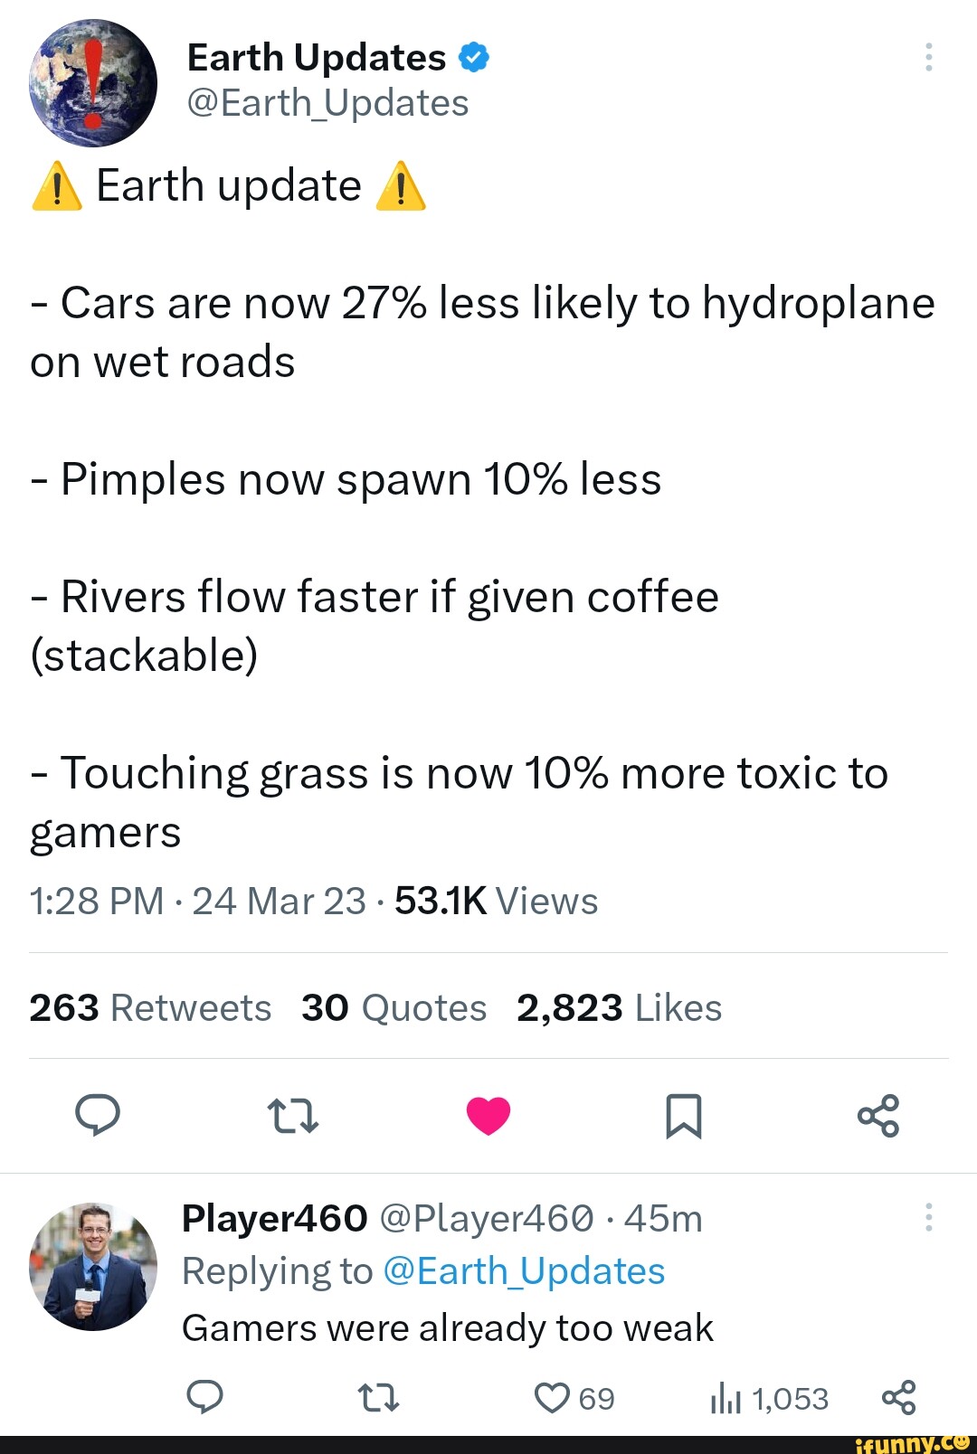
Task: Expand analytics on Player460's reply via bar chart icon
Action: click(724, 1397)
